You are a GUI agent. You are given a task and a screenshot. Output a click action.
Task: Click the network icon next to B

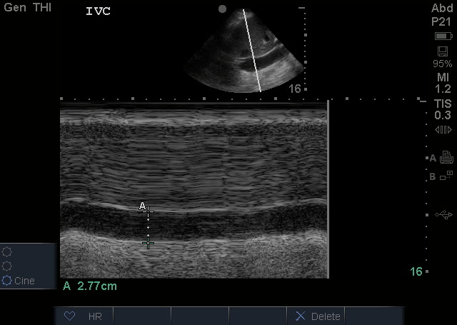446,176
